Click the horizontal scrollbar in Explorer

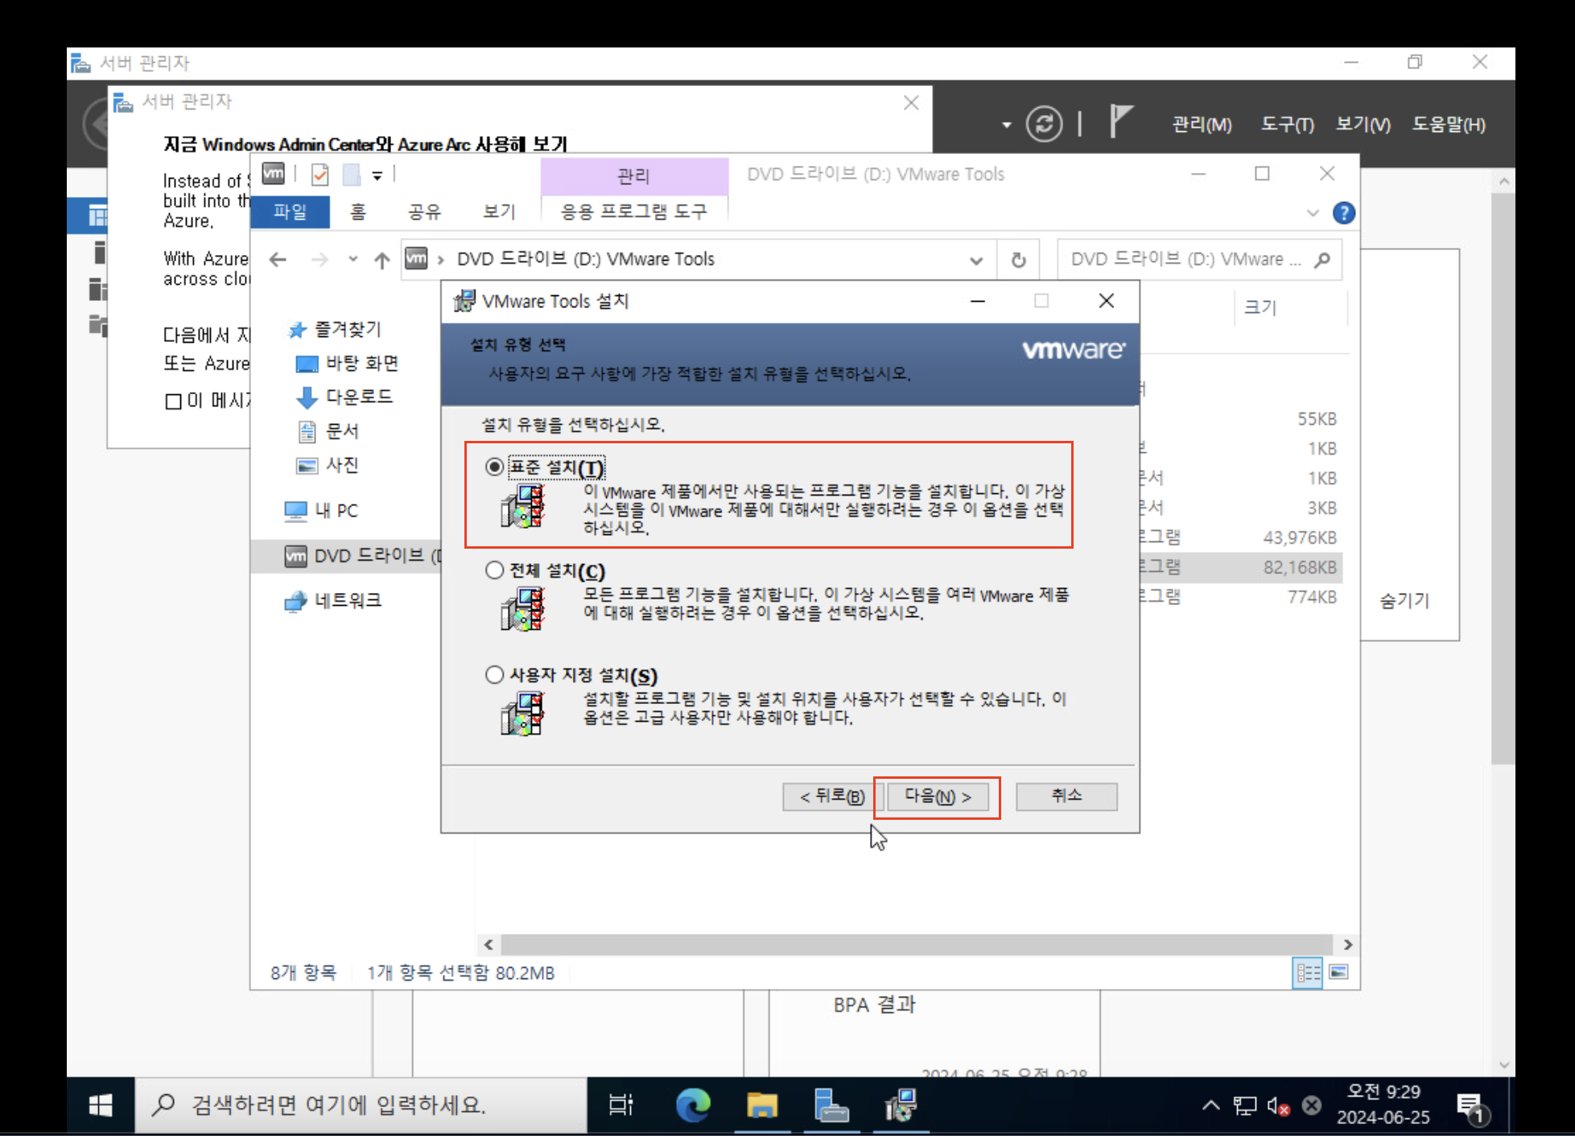pyautogui.click(x=916, y=945)
